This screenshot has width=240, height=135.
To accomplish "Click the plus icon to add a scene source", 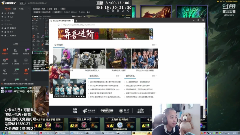I will [29, 9].
